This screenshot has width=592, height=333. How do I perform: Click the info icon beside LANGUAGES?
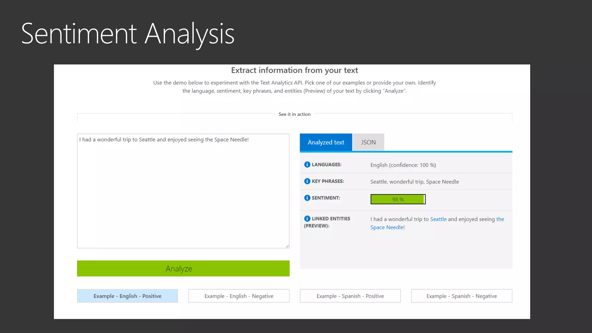[x=307, y=164]
